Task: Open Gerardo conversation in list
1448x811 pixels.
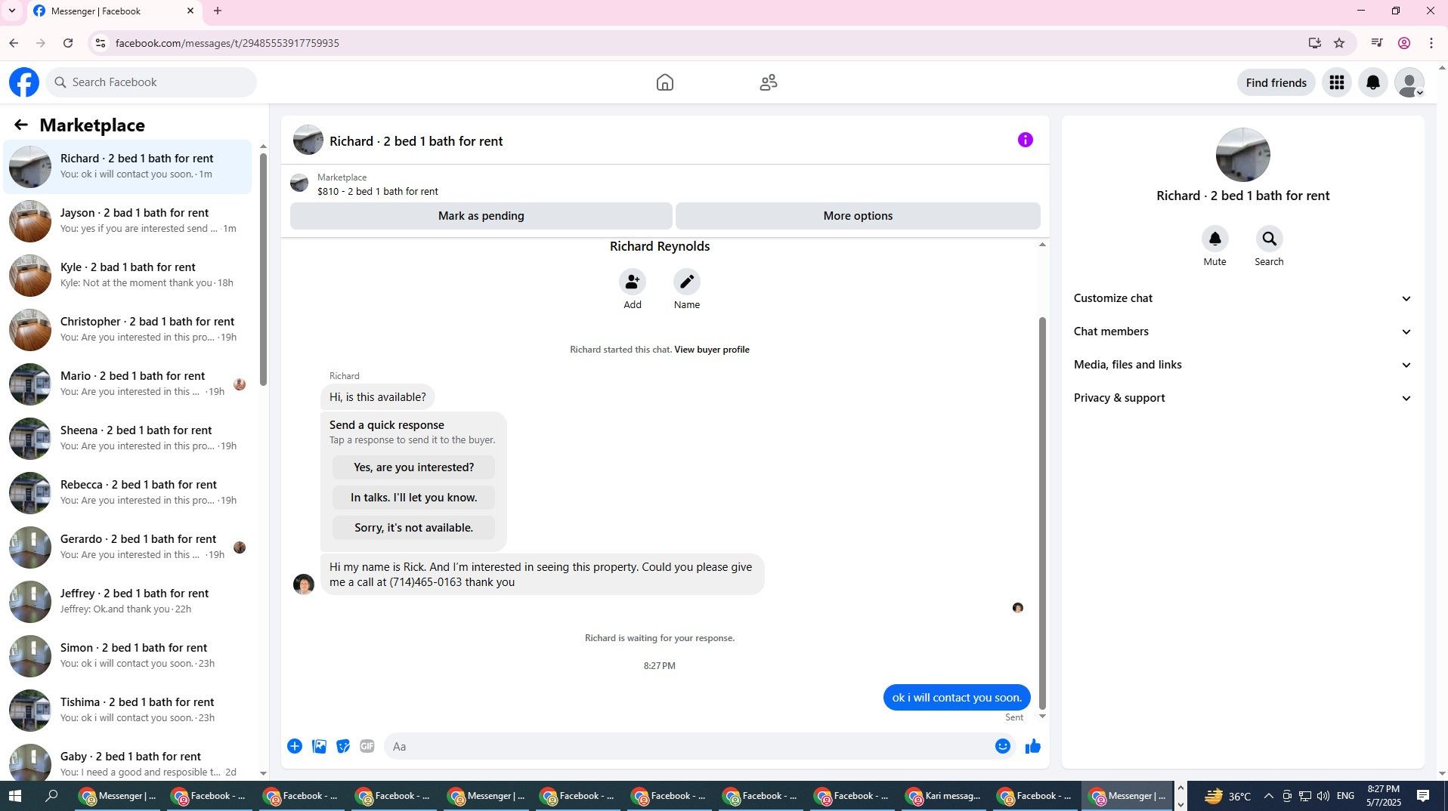Action: coord(128,547)
